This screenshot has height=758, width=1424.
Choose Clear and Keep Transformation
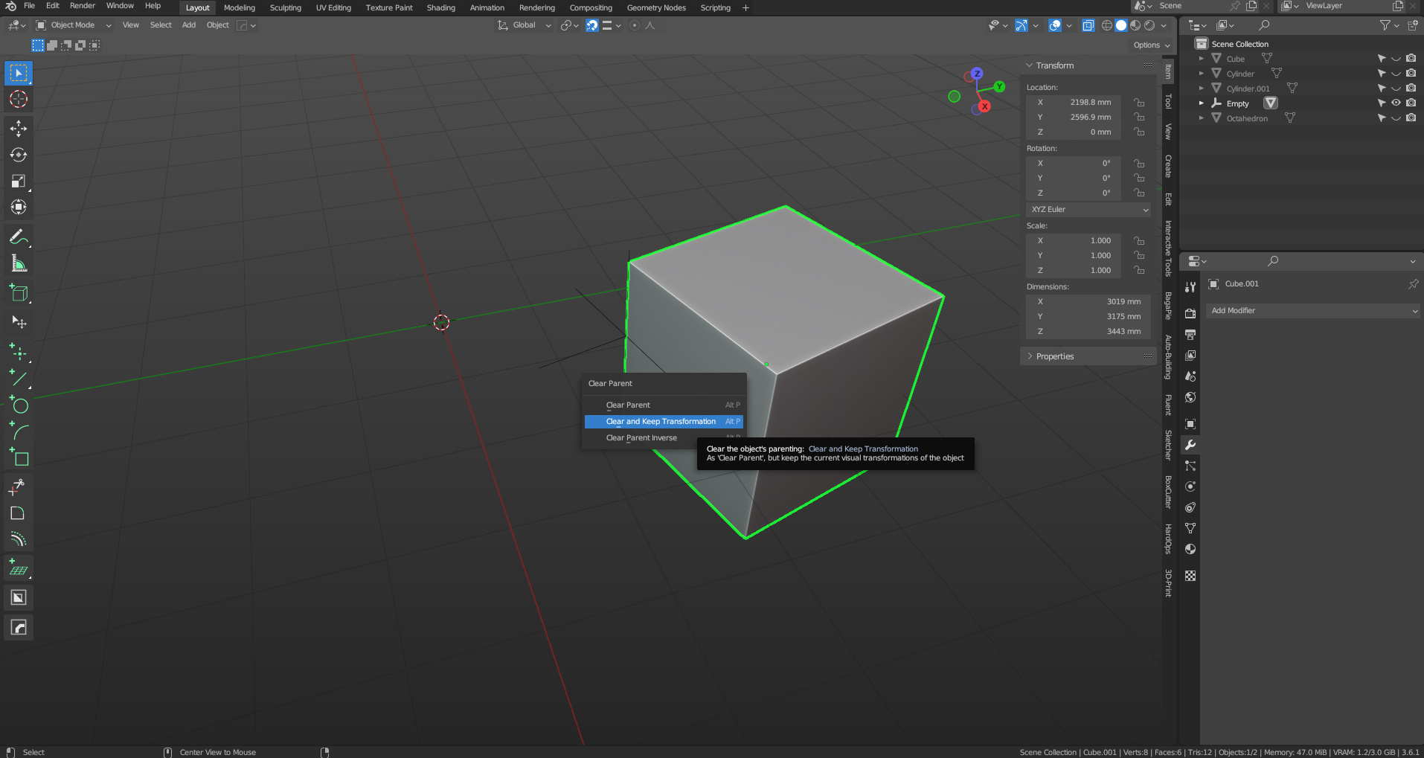click(x=661, y=422)
